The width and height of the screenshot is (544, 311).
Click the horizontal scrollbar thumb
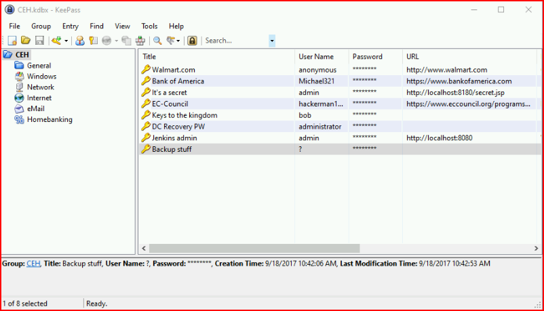point(254,248)
